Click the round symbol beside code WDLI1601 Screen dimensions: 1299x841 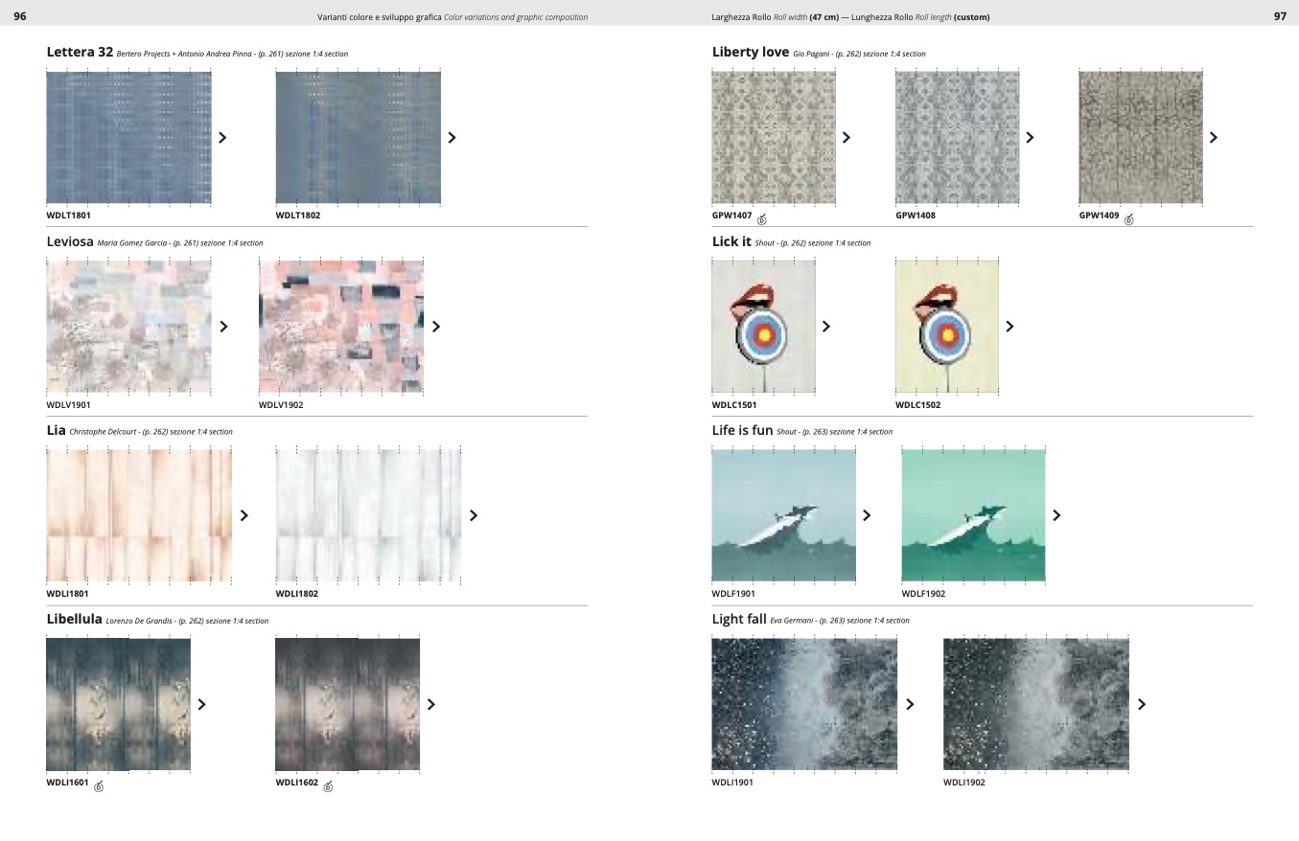(x=99, y=786)
